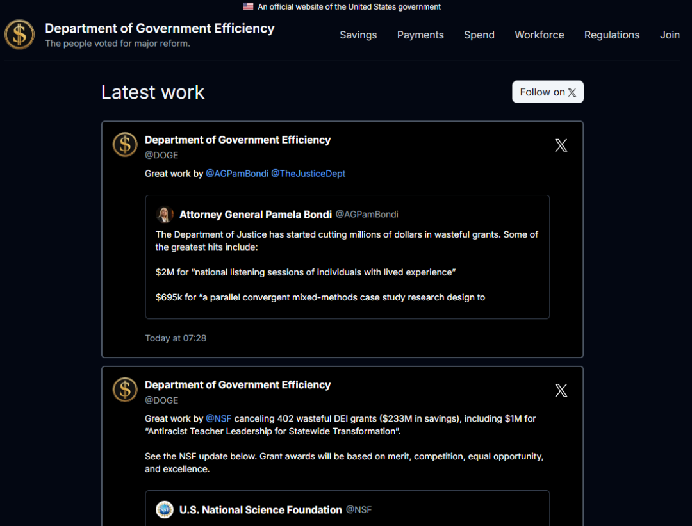Open the @NSF mention link in post text
692x526 pixels.
[218, 418]
